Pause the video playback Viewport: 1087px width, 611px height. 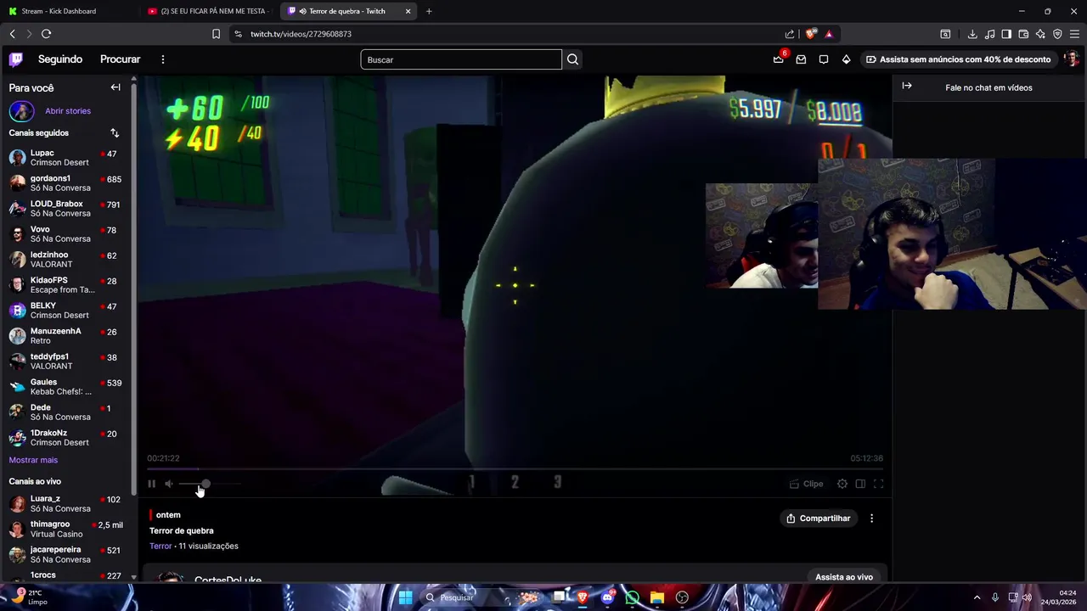[151, 484]
